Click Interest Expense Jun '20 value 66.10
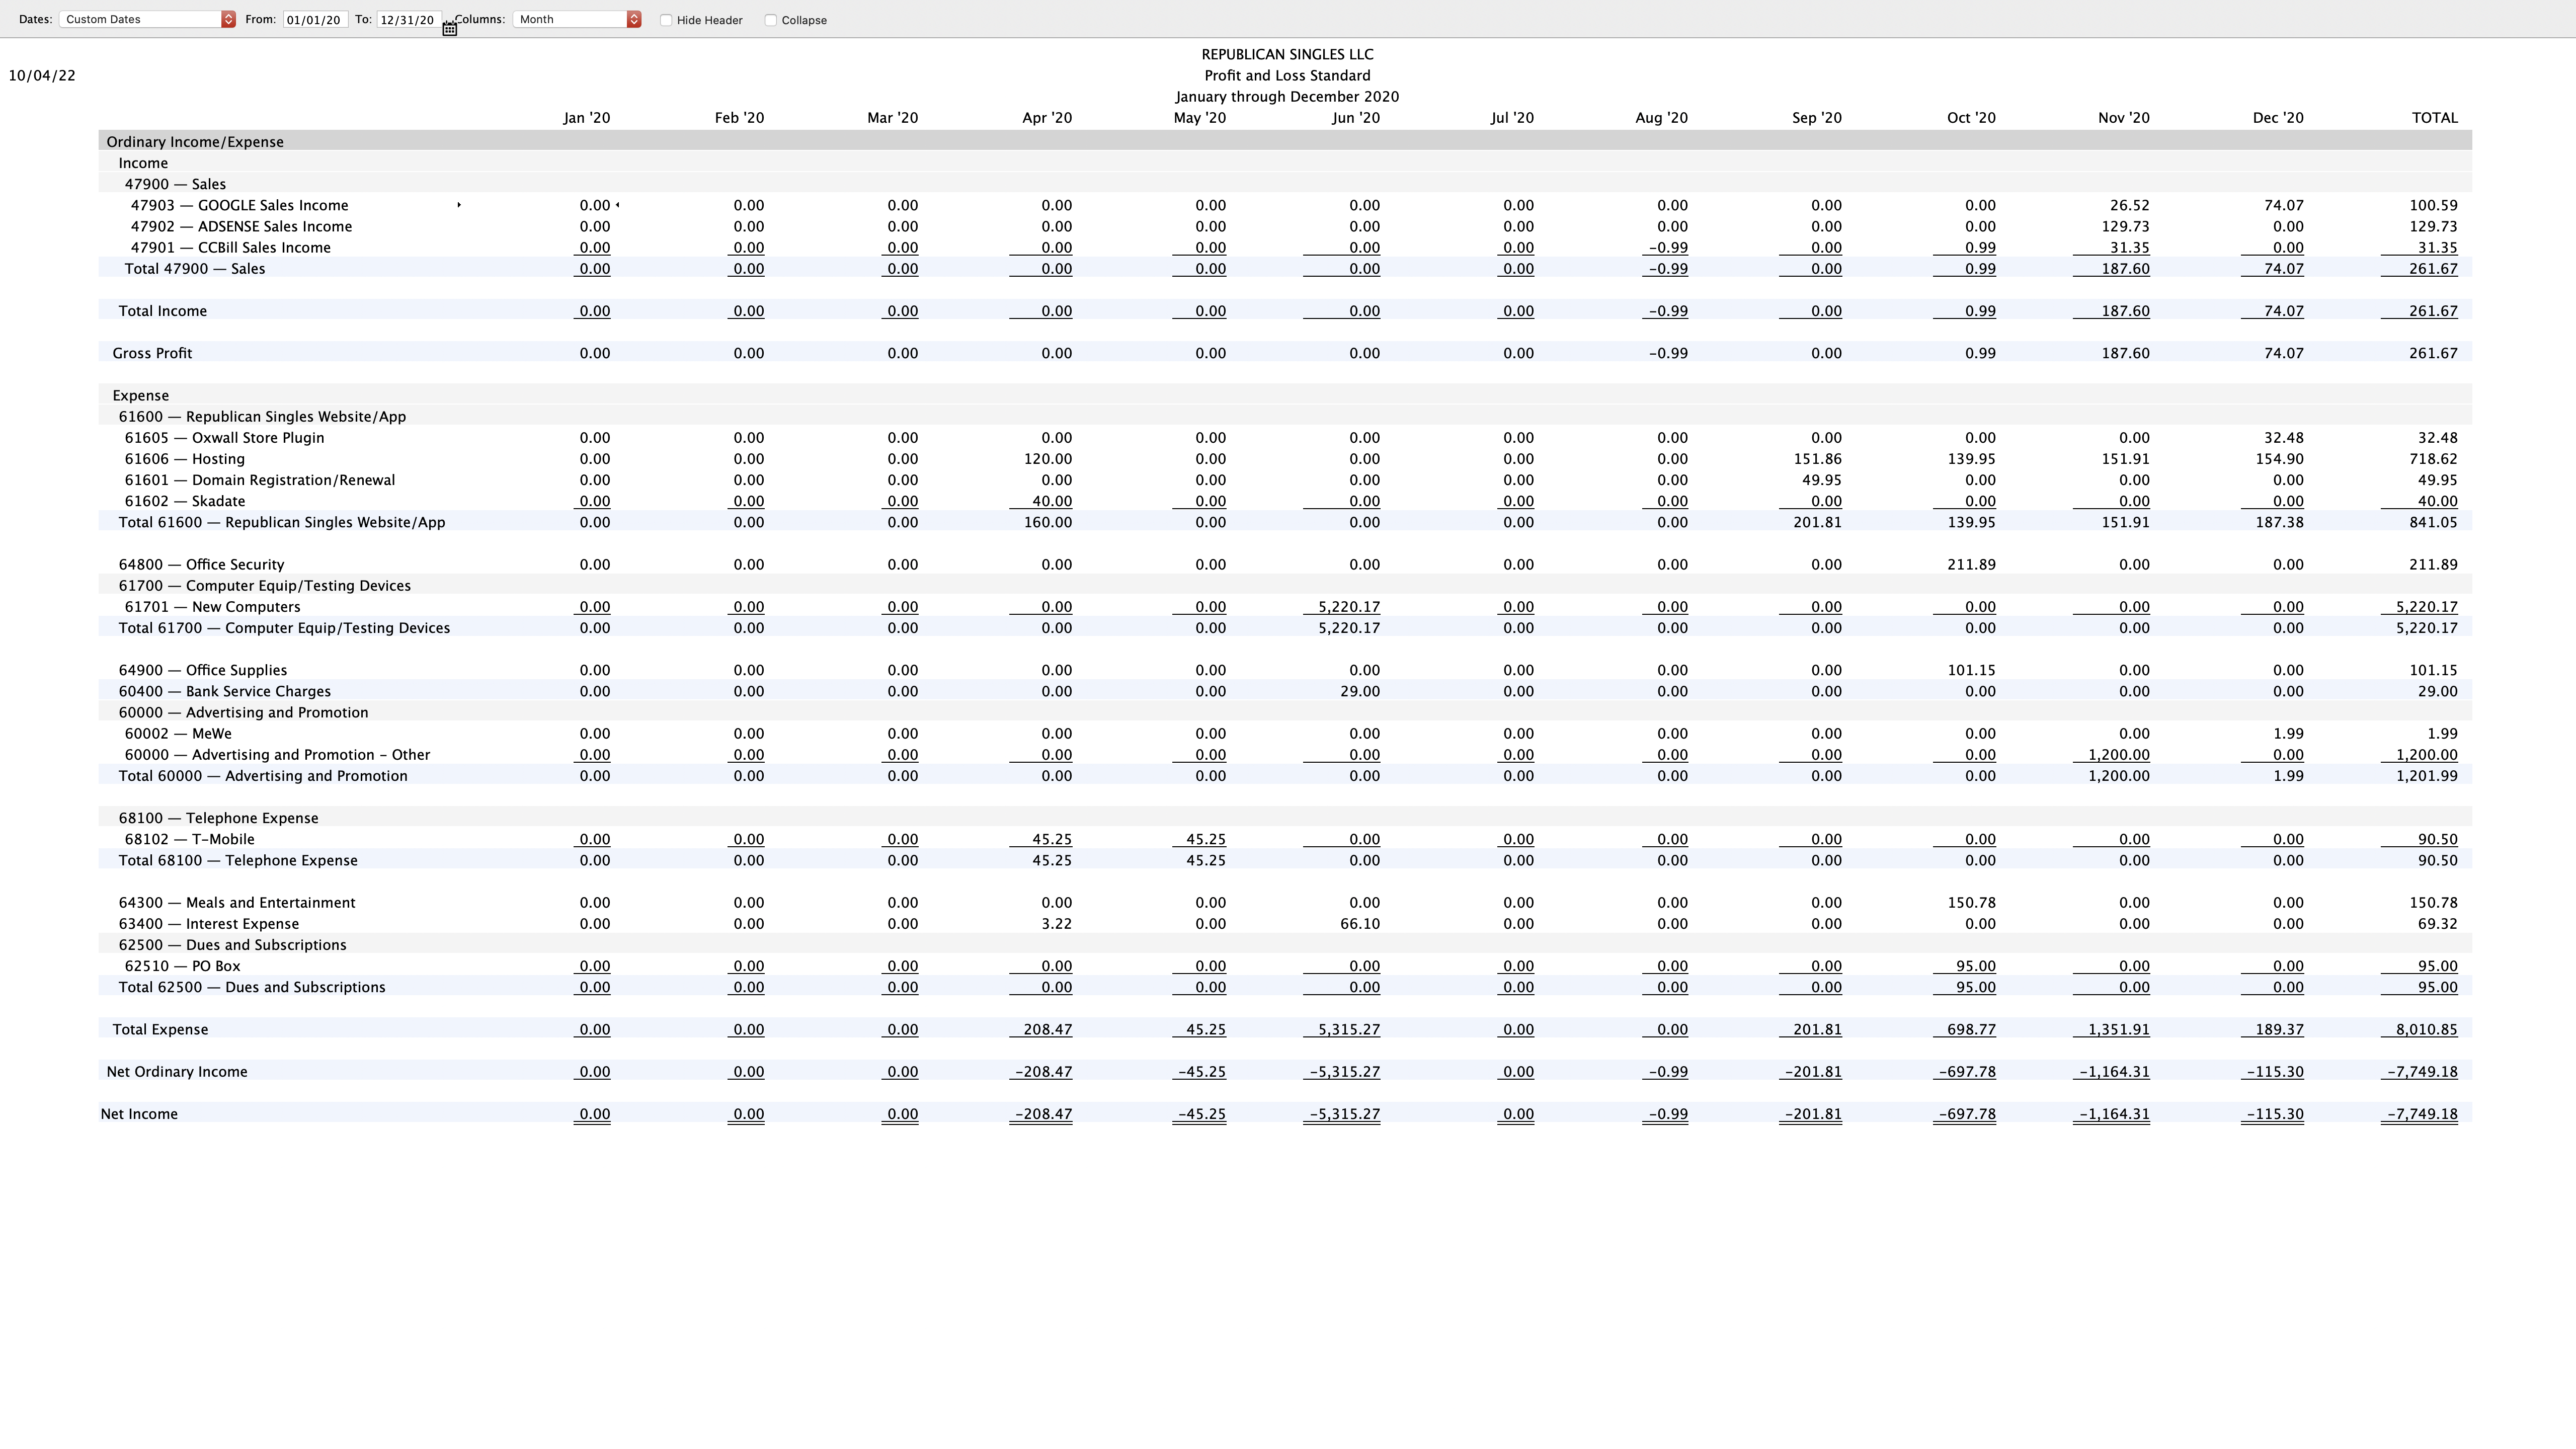Screen dimensions: 2576x1449 (x=1360, y=924)
